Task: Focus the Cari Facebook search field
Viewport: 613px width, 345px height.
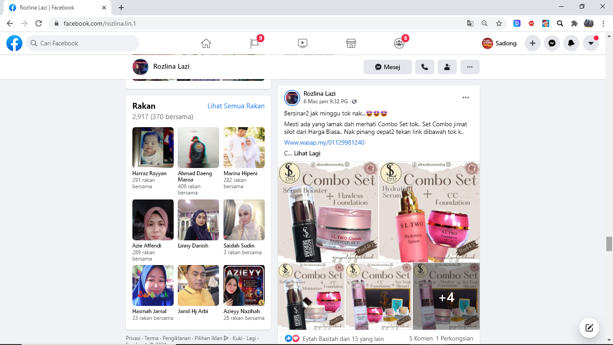Action: (x=83, y=43)
